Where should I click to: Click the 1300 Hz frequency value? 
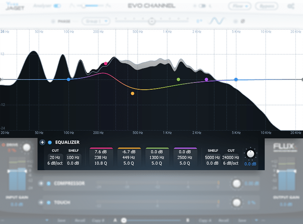[157, 157]
